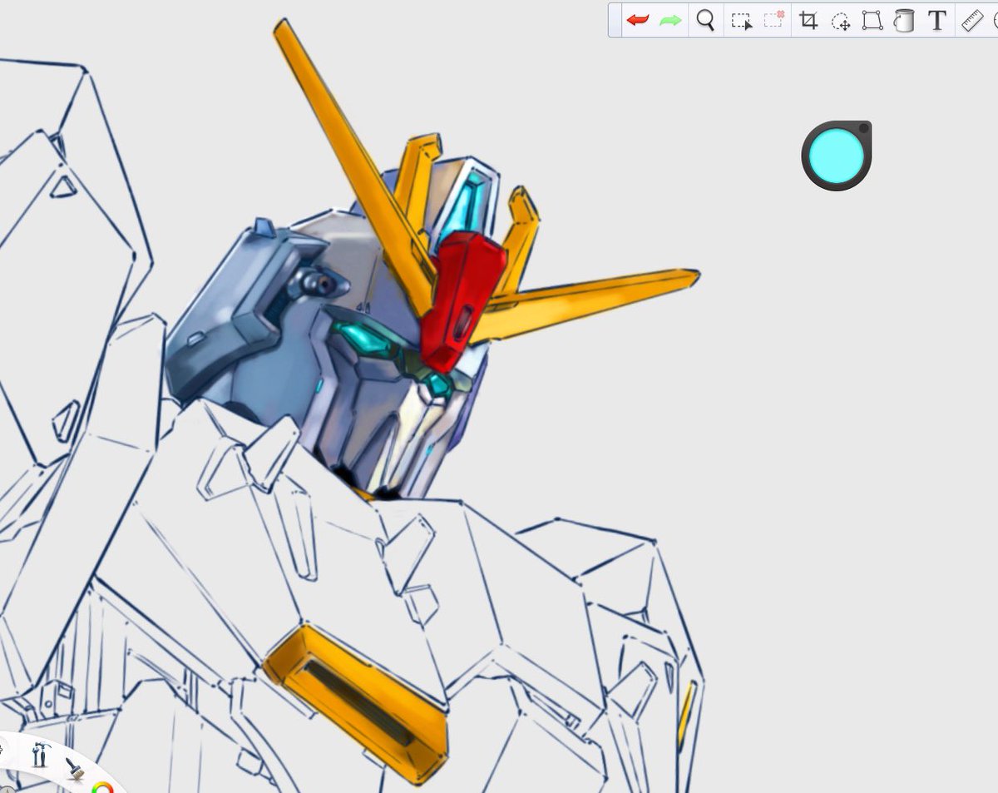This screenshot has height=793, width=998.
Task: Click the cyan color puck
Action: point(837,156)
